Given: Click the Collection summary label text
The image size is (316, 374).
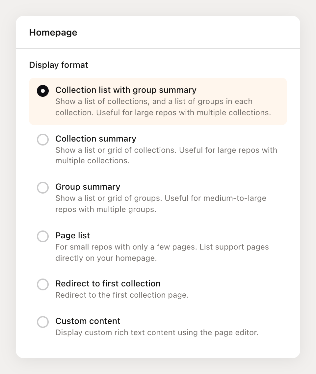Looking at the screenshot, I should tap(95, 139).
